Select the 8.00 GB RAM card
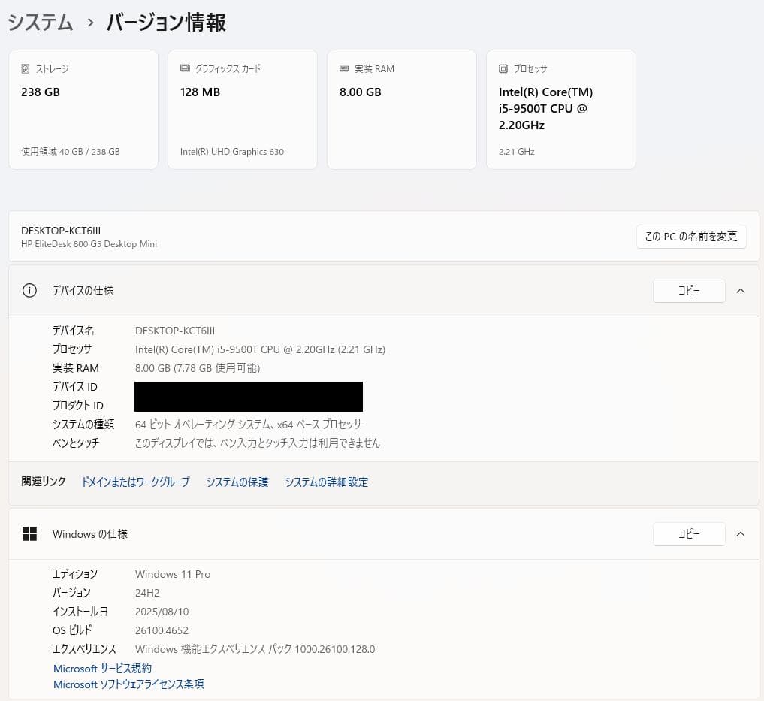This screenshot has width=764, height=701. (x=401, y=109)
